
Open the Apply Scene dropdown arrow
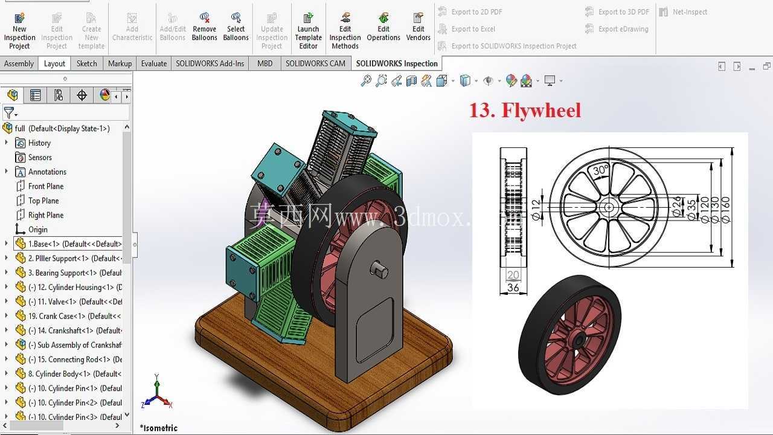tap(537, 81)
